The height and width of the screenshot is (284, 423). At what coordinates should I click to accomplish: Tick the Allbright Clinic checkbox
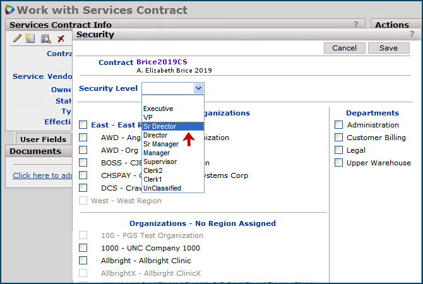pos(83,261)
